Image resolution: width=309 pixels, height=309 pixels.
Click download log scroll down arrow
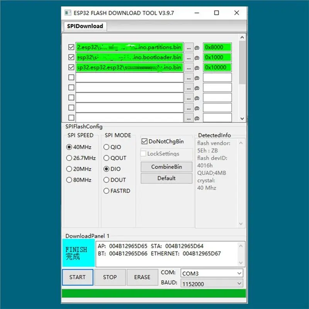[241, 263]
